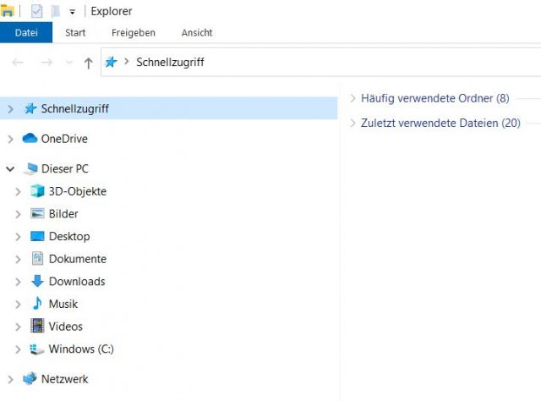The image size is (541, 401).
Task: Select the Musik label
Action: point(63,304)
